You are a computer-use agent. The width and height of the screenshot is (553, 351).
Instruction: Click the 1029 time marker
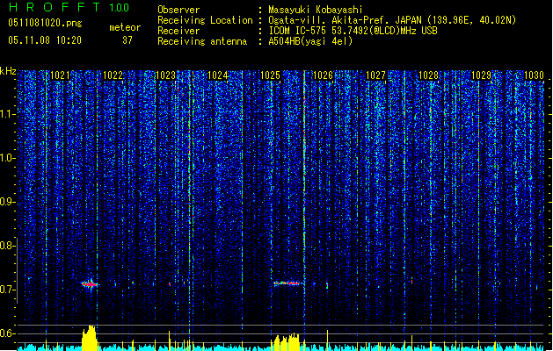click(481, 75)
